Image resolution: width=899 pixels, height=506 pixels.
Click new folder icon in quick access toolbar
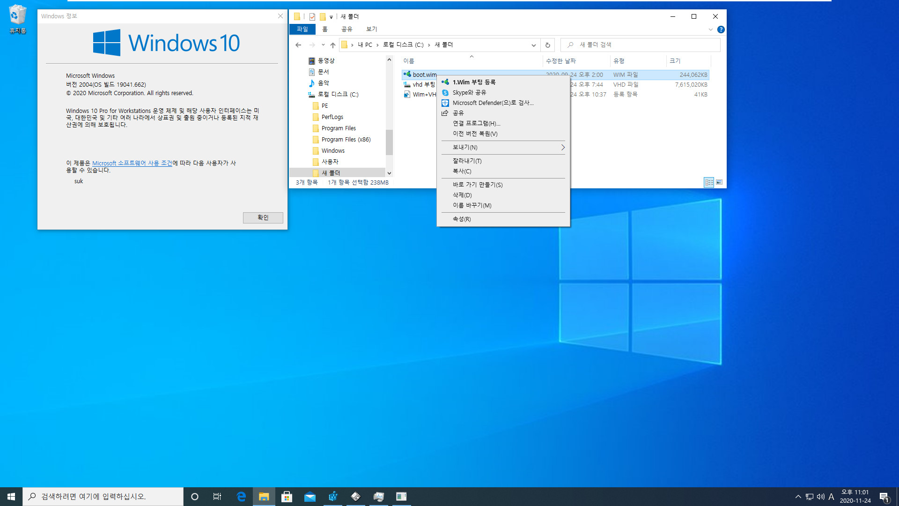click(323, 17)
